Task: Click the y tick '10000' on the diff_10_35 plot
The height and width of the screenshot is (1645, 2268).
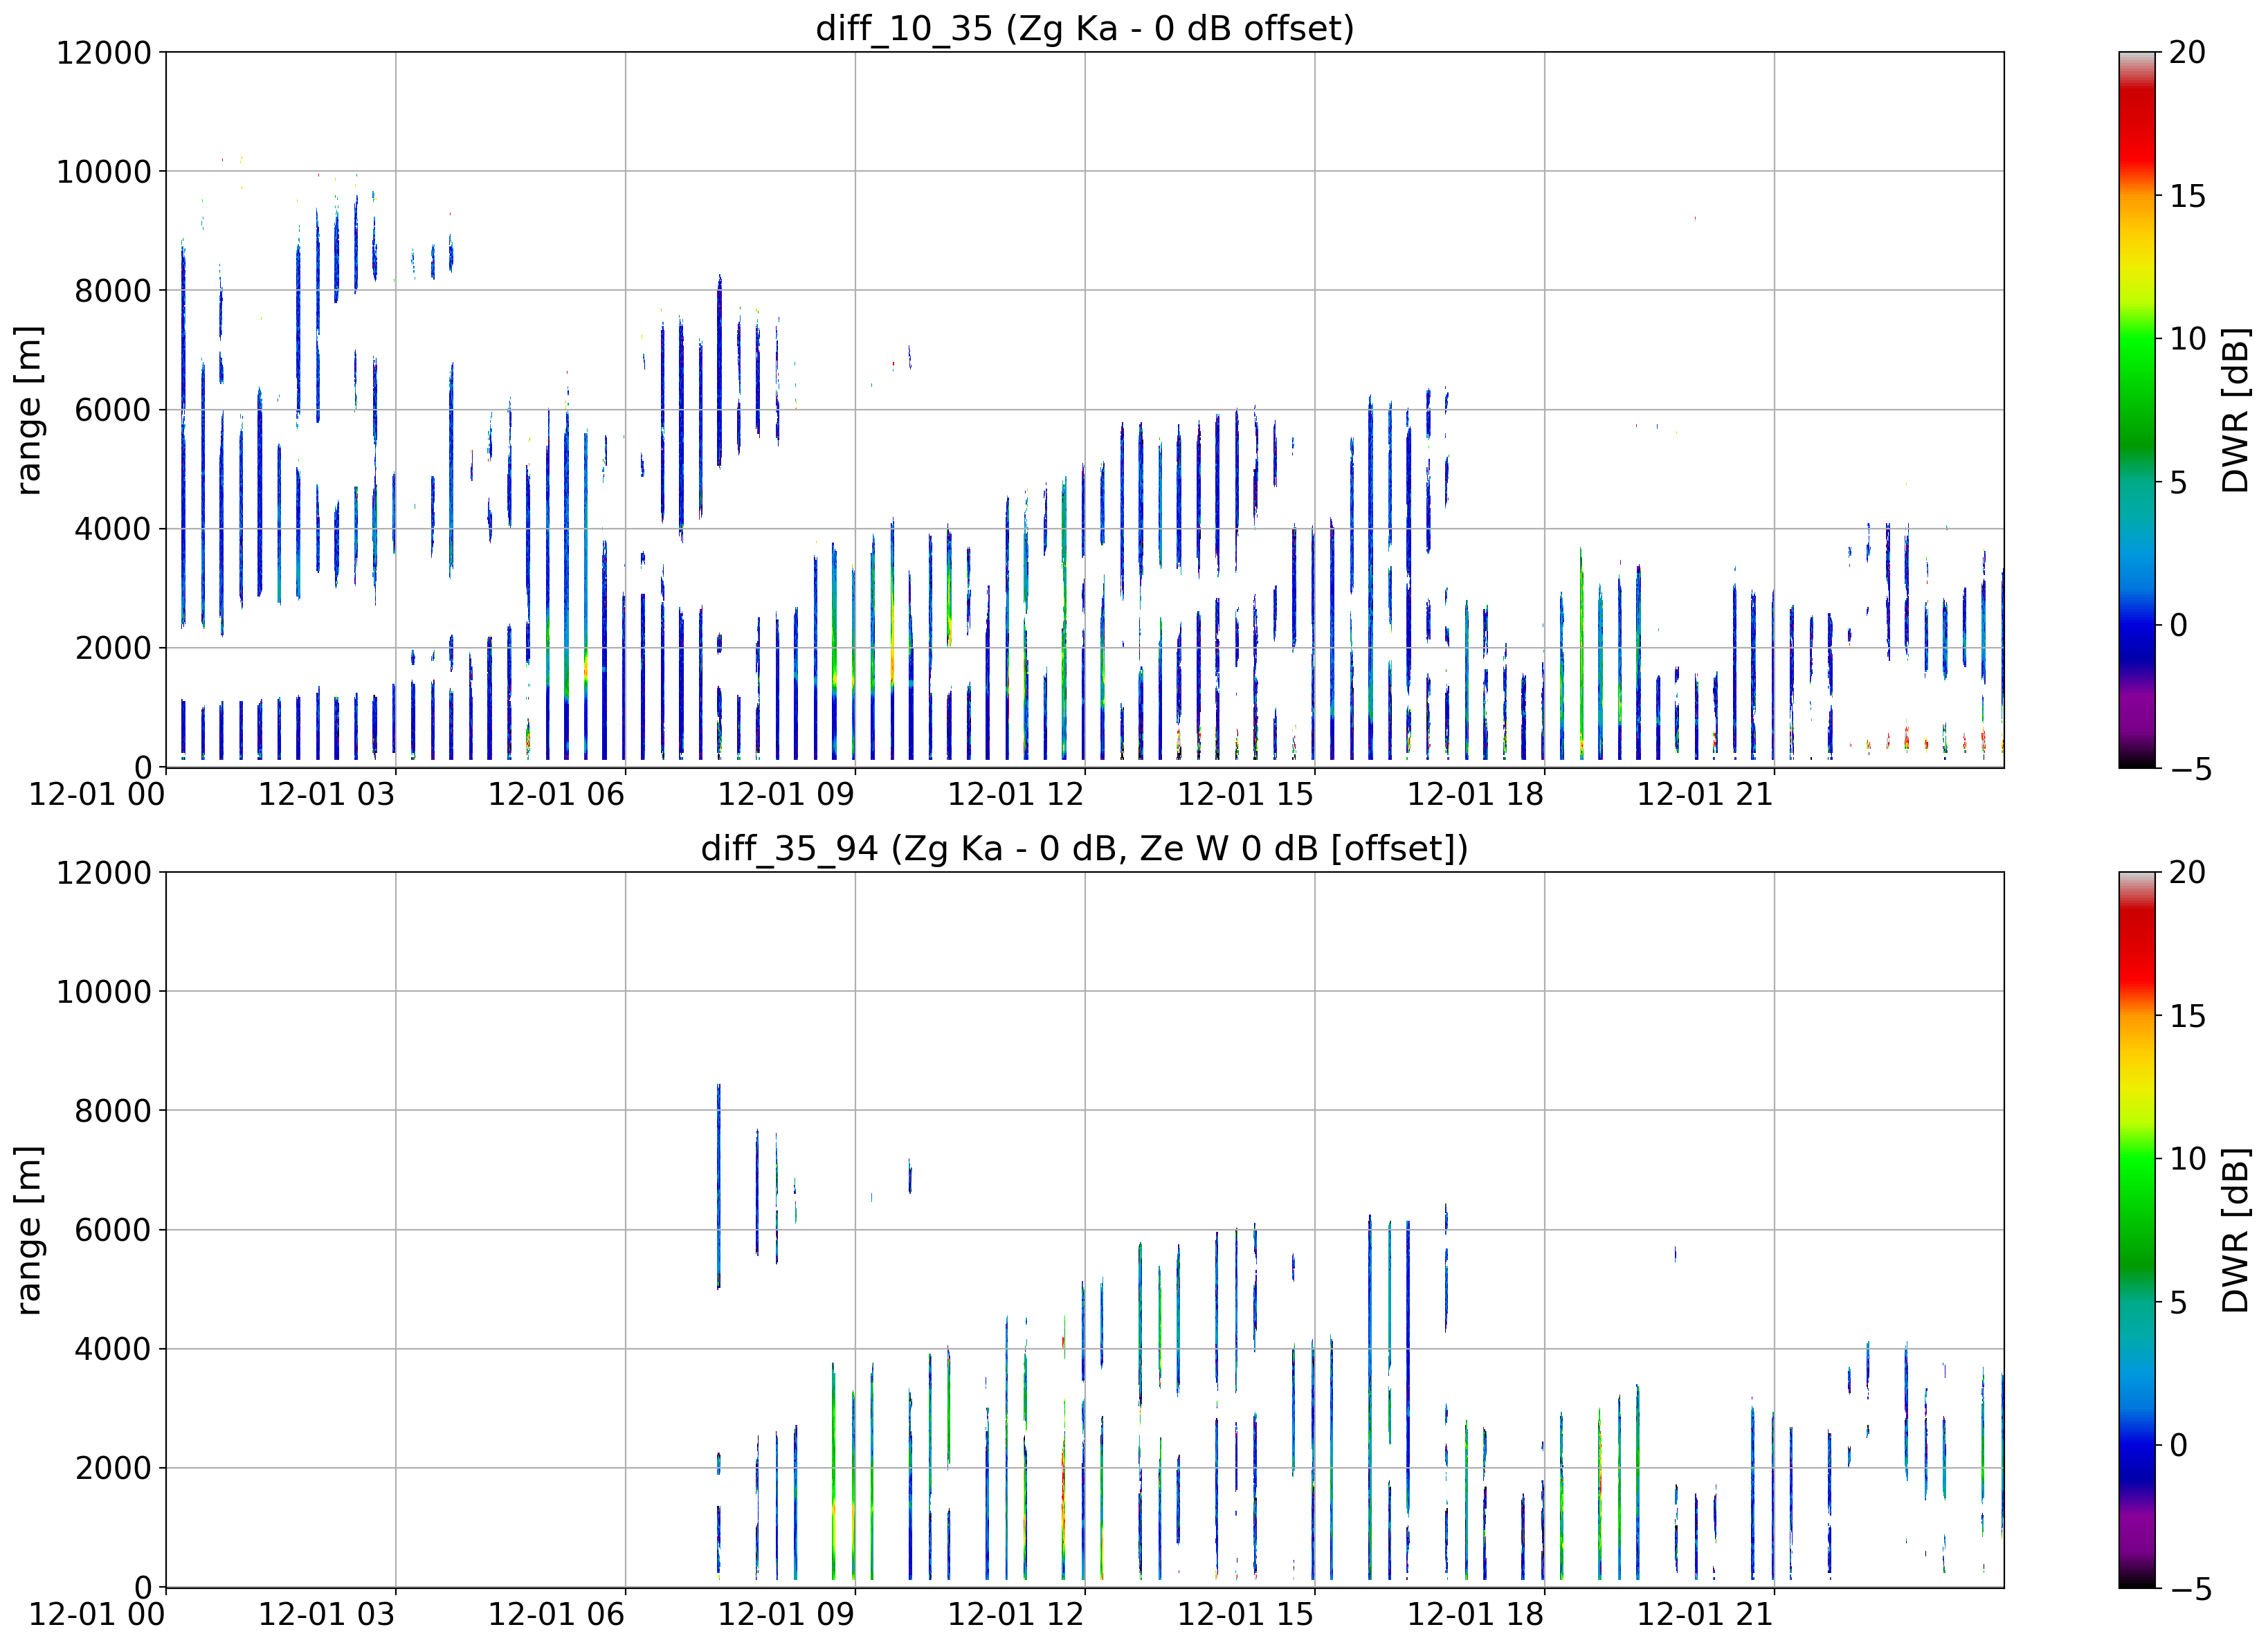Action: [x=104, y=172]
